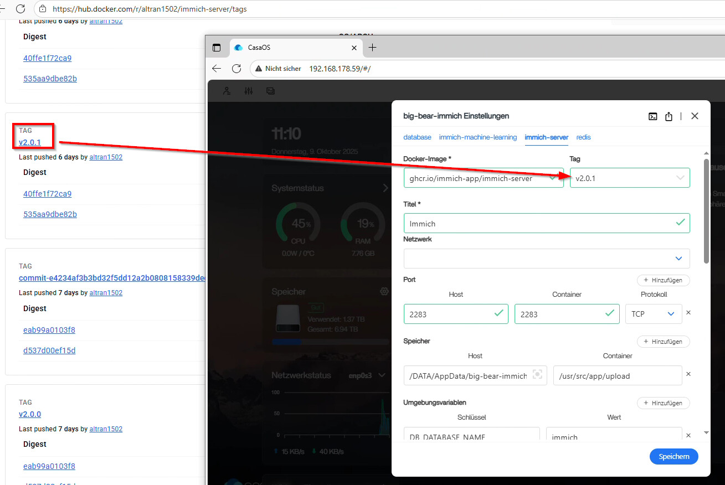Go back in the CasaOS browser window
The image size is (725, 485).
click(217, 69)
